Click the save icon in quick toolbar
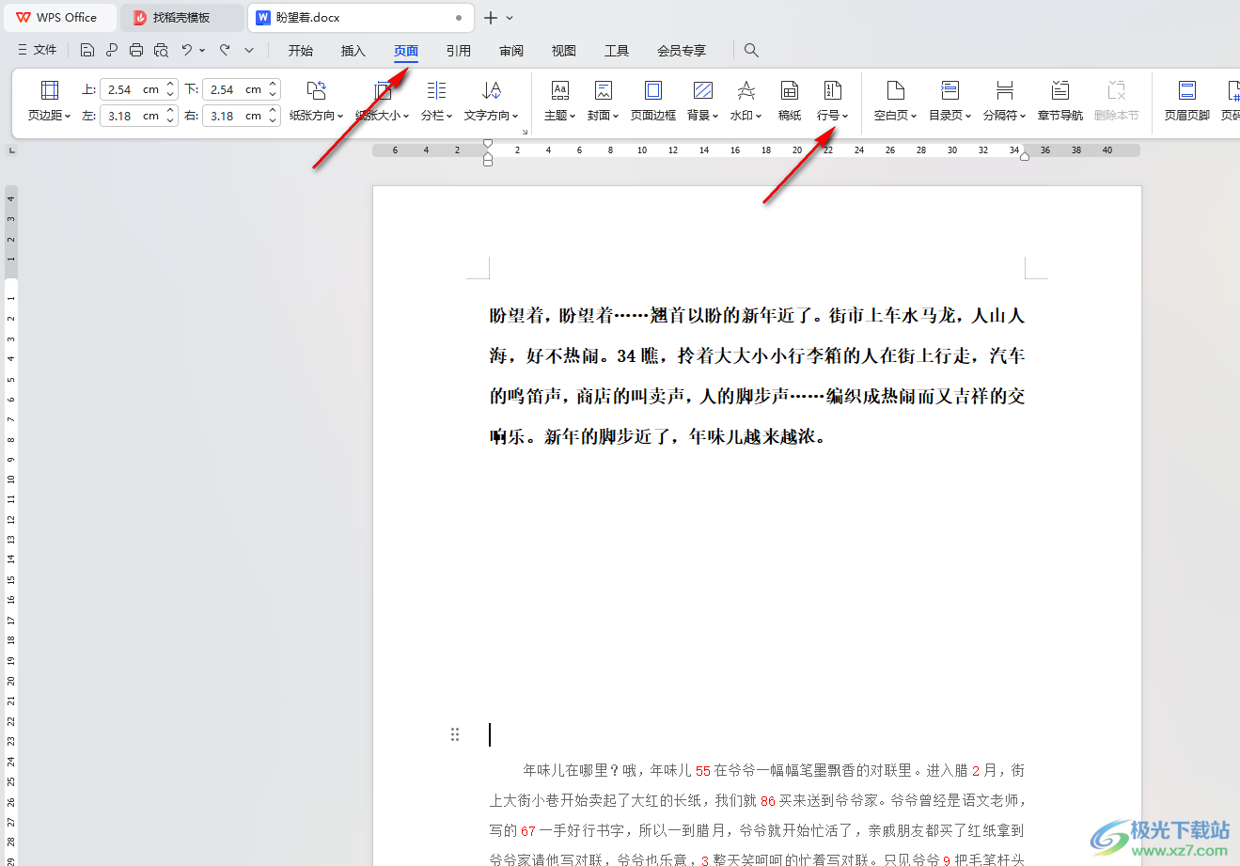 87,50
